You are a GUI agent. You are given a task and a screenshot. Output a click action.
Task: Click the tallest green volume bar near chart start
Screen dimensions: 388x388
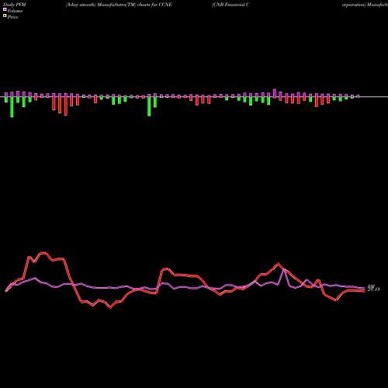(x=12, y=107)
